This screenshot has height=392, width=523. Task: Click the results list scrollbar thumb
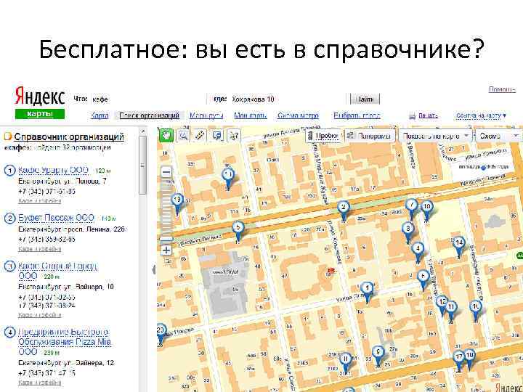pyautogui.click(x=142, y=166)
